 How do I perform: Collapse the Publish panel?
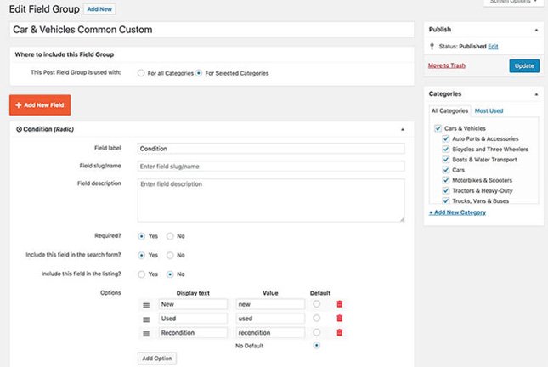tap(536, 30)
